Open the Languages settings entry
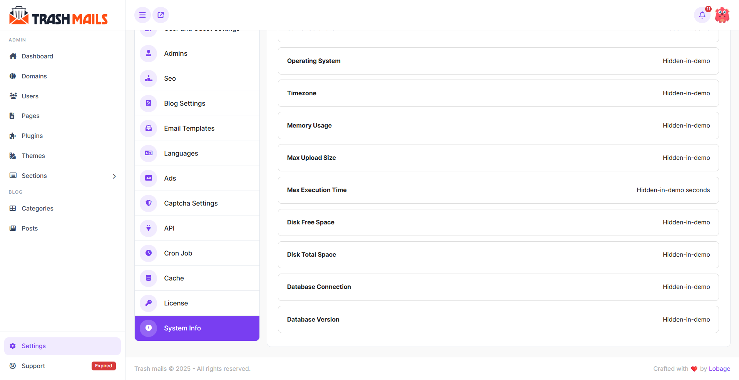This screenshot has width=739, height=380. click(181, 153)
